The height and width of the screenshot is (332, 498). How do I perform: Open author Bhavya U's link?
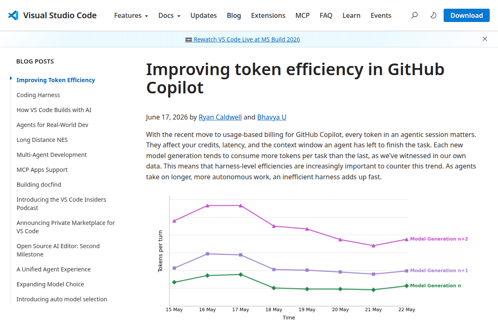coord(272,117)
